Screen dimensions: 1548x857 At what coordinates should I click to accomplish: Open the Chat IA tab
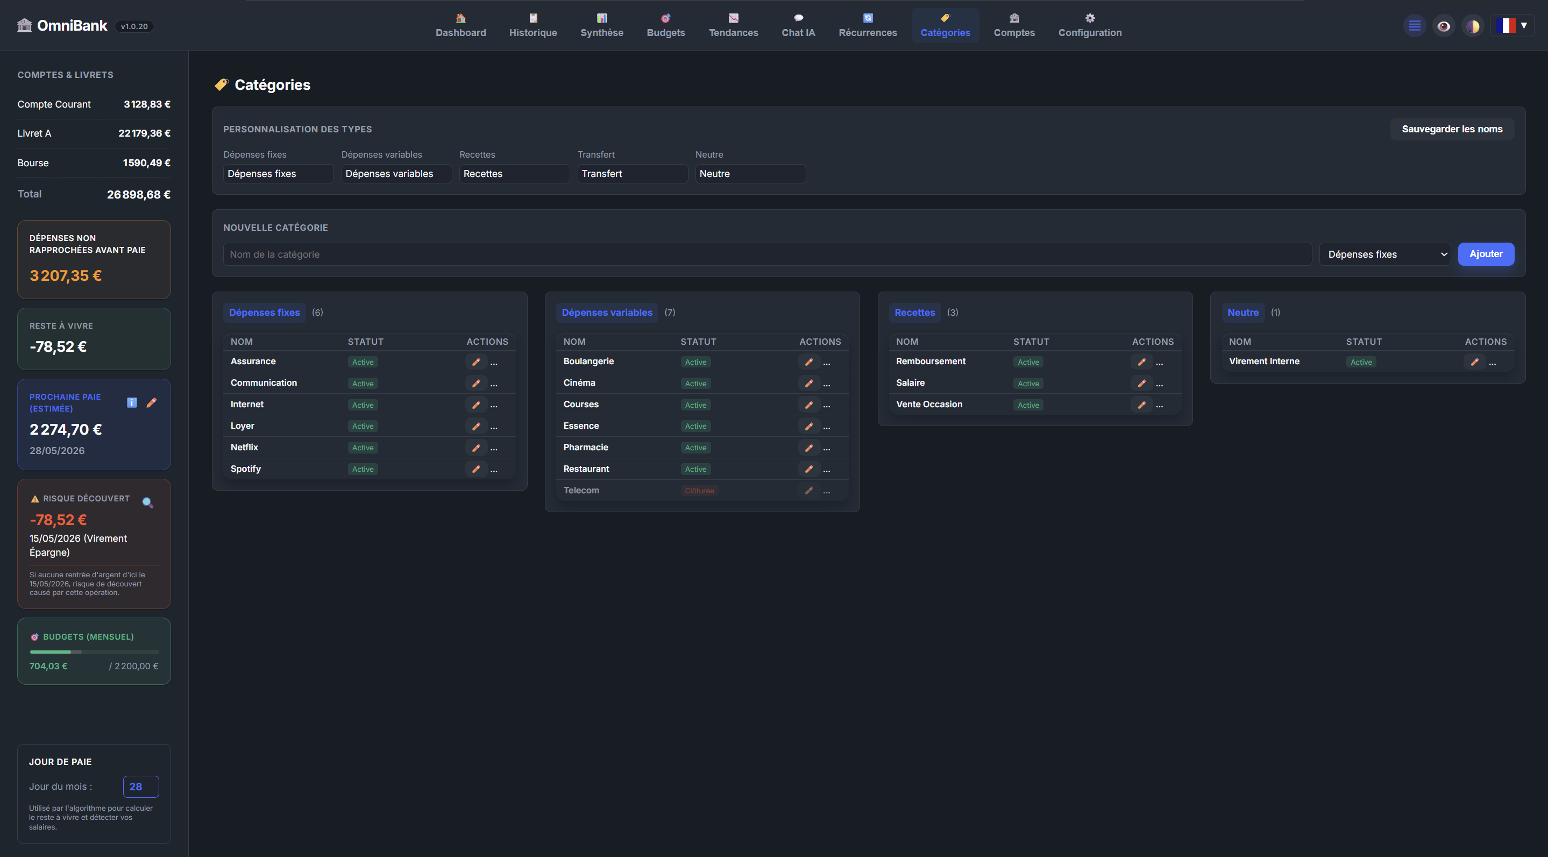(798, 26)
